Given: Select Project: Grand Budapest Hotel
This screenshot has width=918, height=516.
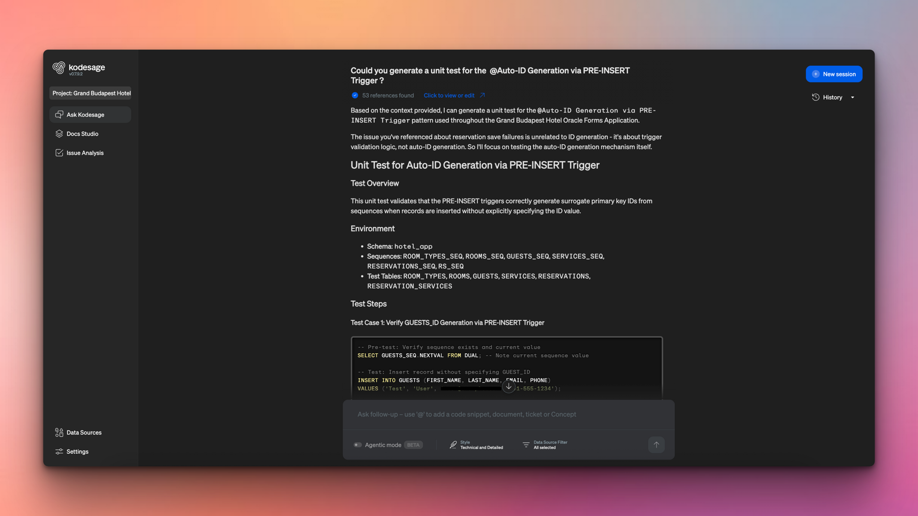Looking at the screenshot, I should 91,93.
